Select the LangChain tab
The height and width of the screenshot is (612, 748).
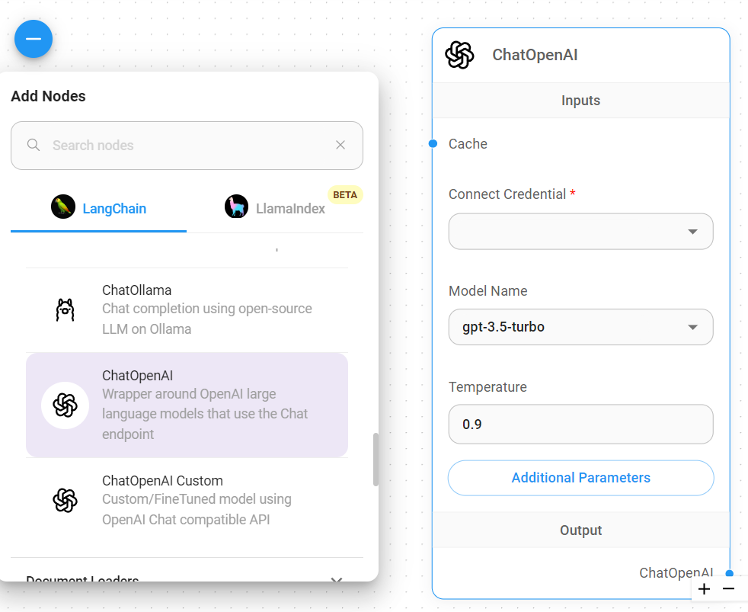(x=99, y=208)
